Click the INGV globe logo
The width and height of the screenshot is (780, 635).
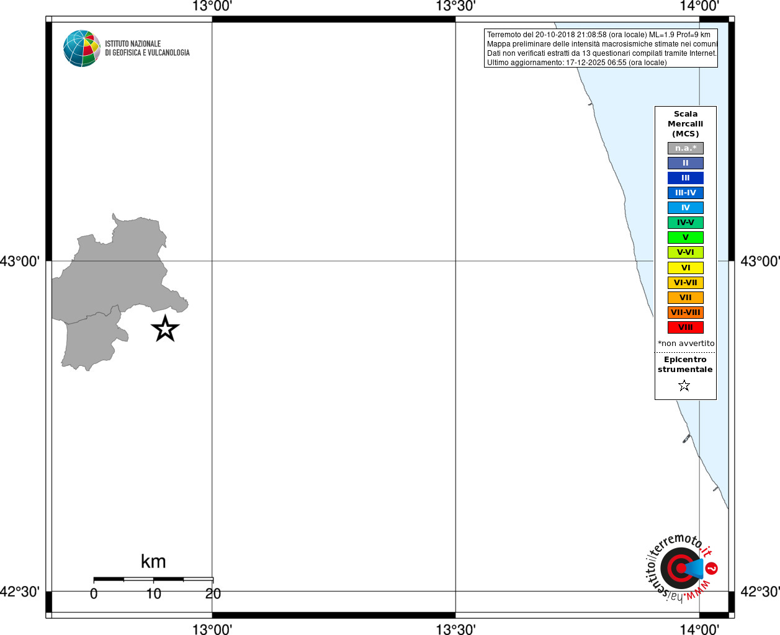click(x=82, y=48)
